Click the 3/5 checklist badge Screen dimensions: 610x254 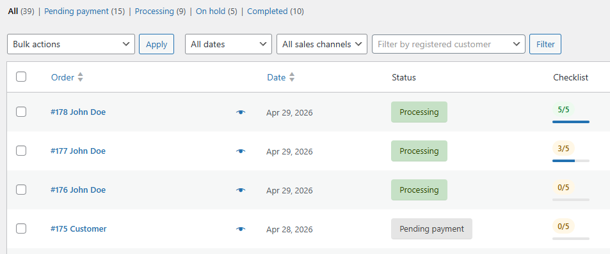point(563,149)
